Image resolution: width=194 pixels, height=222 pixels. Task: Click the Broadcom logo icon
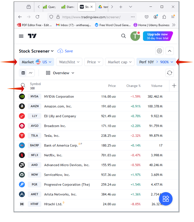22,126
